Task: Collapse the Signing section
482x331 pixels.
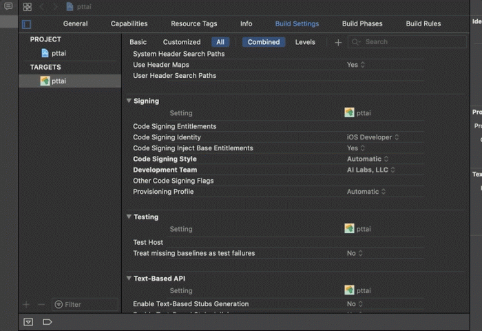Action: (129, 101)
